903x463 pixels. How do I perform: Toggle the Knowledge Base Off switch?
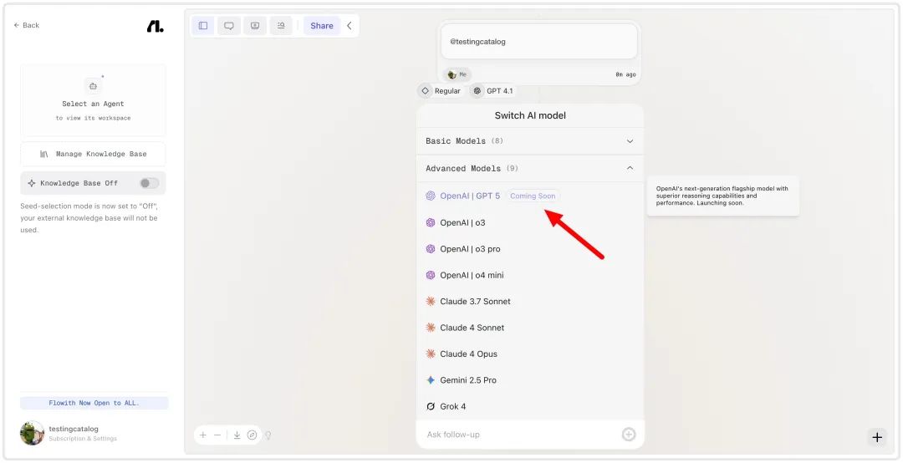pyautogui.click(x=149, y=183)
